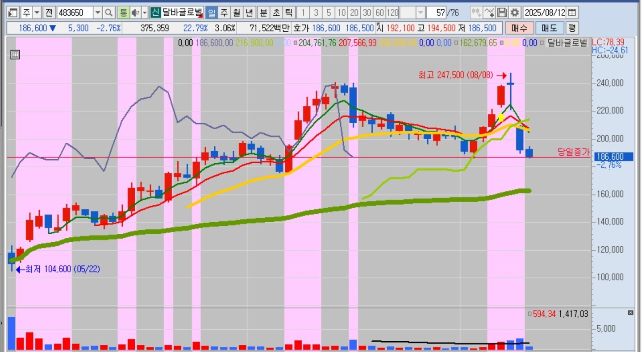Click the 매도 sell button
Viewport: 642px width, 352px height.
tap(550, 28)
